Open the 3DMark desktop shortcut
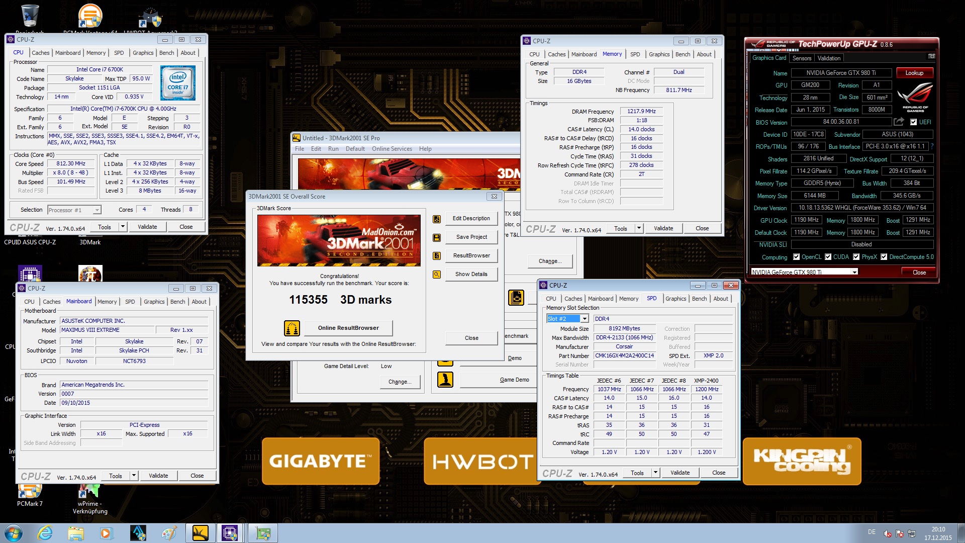 (x=90, y=242)
